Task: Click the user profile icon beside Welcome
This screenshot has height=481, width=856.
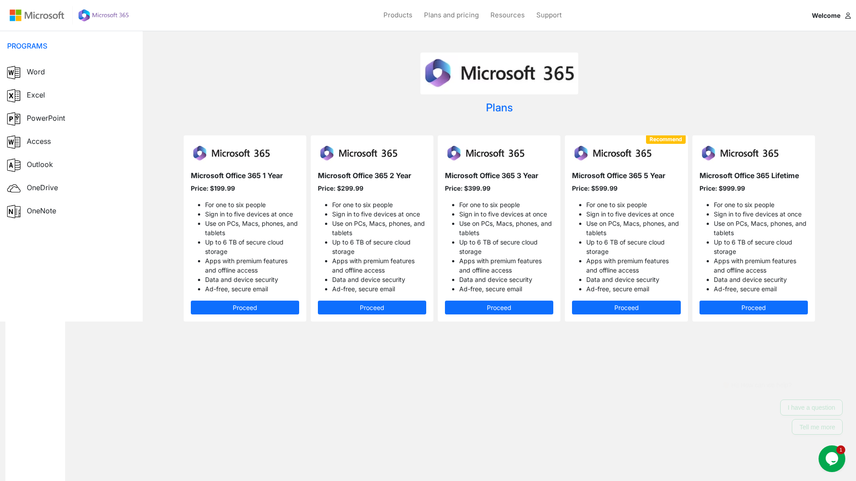Action: pos(848,16)
